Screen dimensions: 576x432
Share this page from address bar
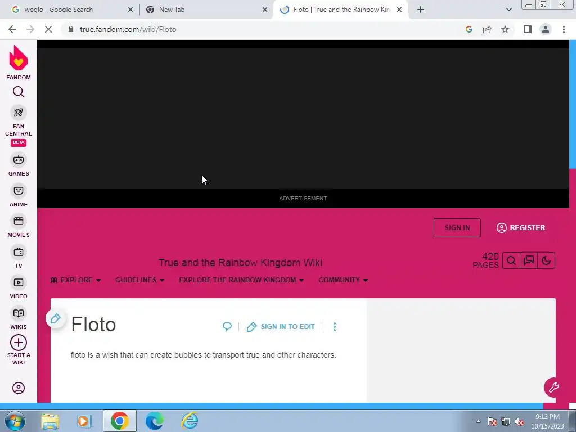[x=487, y=29]
